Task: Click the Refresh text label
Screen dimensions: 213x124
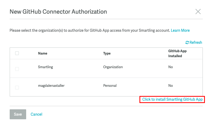Action: 196,42
